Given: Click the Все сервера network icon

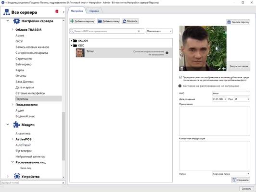Looking at the screenshot, I should tap(7, 12).
